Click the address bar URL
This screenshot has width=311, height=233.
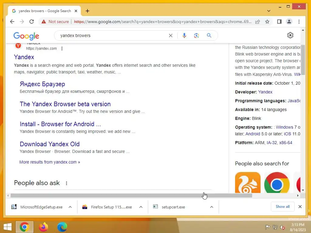click(x=163, y=22)
